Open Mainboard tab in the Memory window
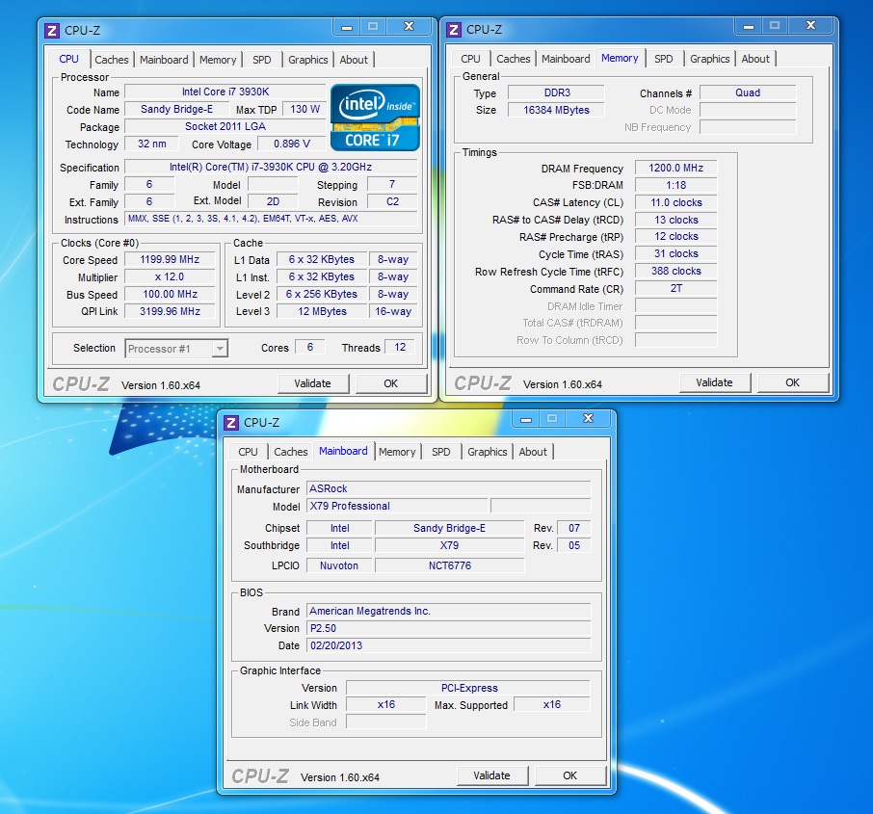Viewport: 873px width, 814px height. click(566, 59)
